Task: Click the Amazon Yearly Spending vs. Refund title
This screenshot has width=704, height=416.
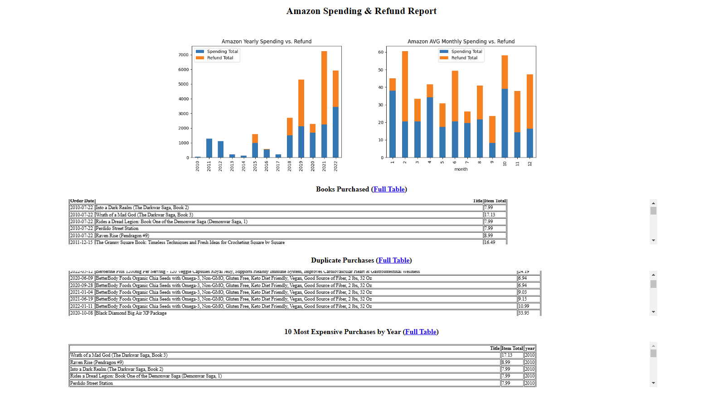Action: pyautogui.click(x=267, y=41)
